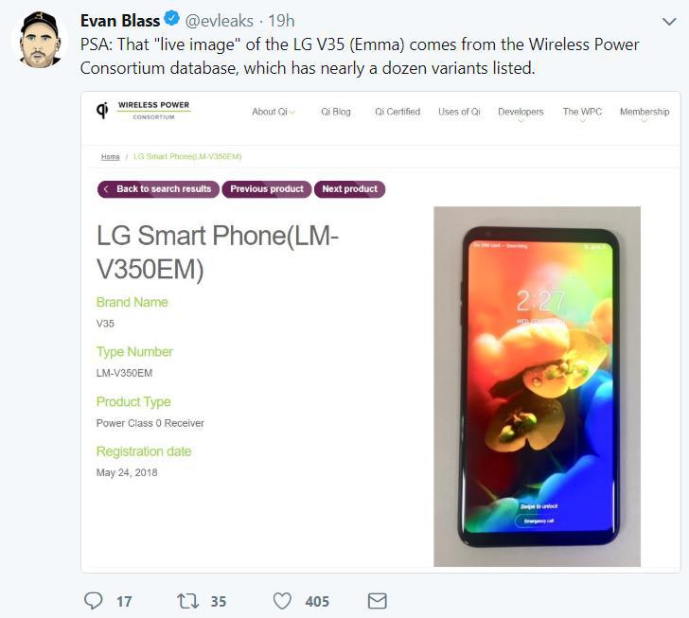
Task: Click the Qi Wireless Power Consortium logo
Action: (x=143, y=111)
